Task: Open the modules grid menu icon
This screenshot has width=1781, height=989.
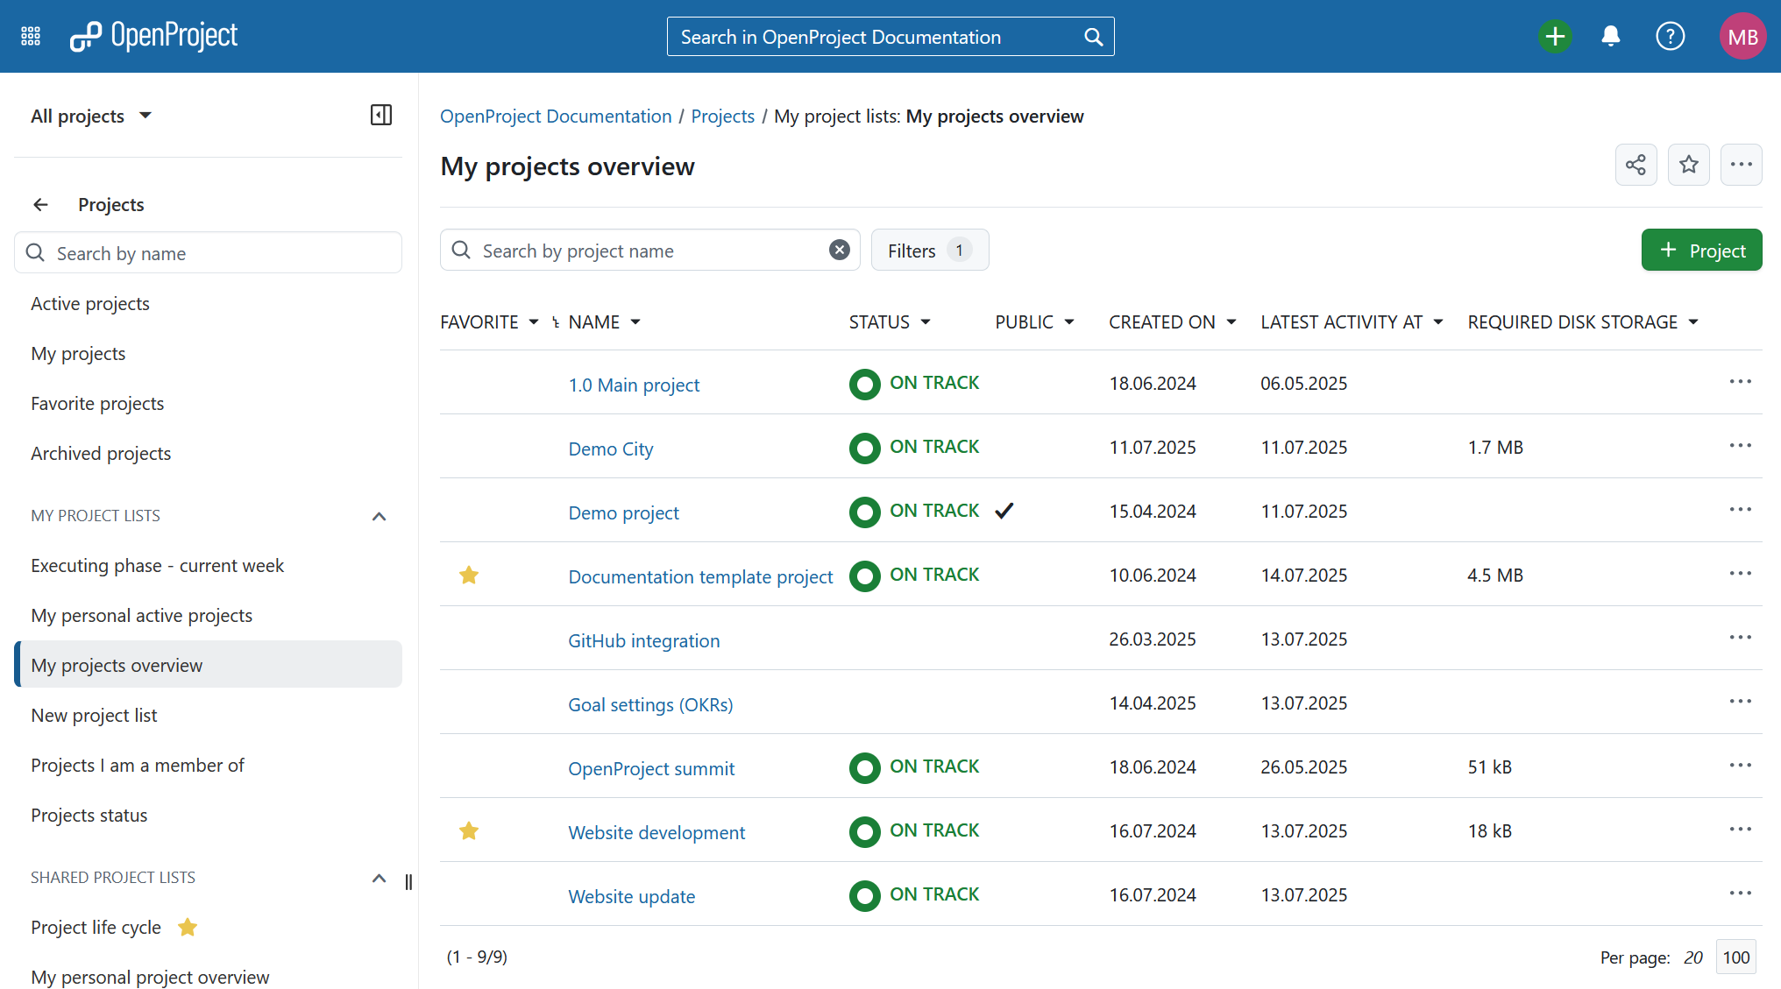Action: 31,36
